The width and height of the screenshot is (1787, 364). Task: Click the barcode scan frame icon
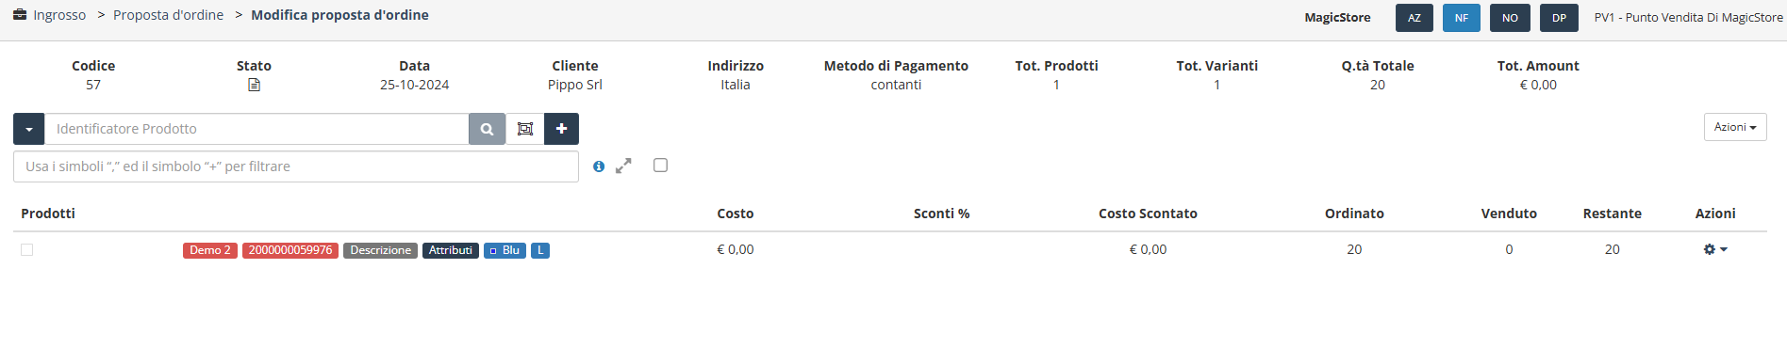pos(525,129)
